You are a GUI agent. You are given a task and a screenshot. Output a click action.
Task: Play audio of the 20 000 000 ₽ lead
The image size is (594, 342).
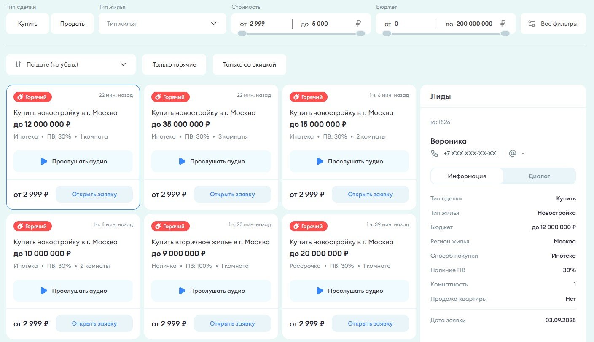pos(349,291)
